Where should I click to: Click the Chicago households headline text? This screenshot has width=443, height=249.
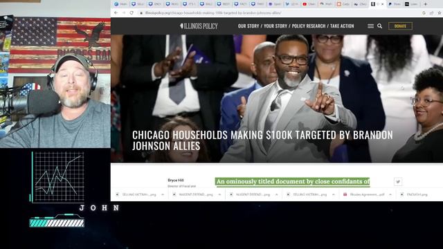(262, 140)
